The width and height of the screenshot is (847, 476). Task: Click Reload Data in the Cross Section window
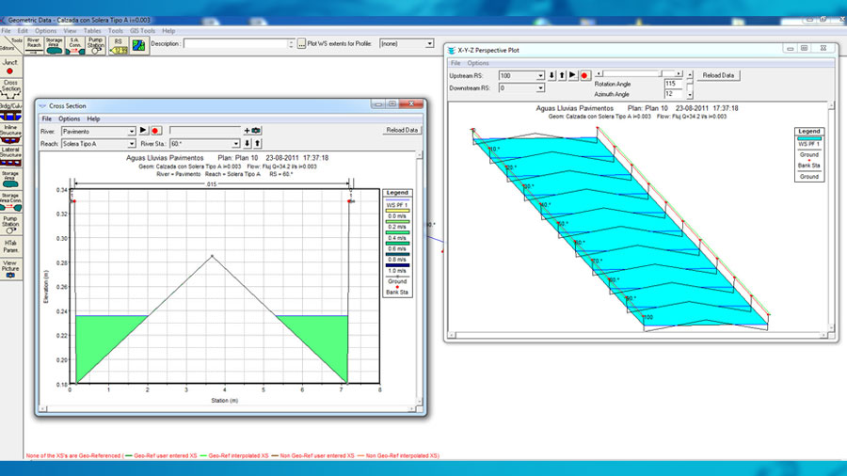tap(402, 131)
